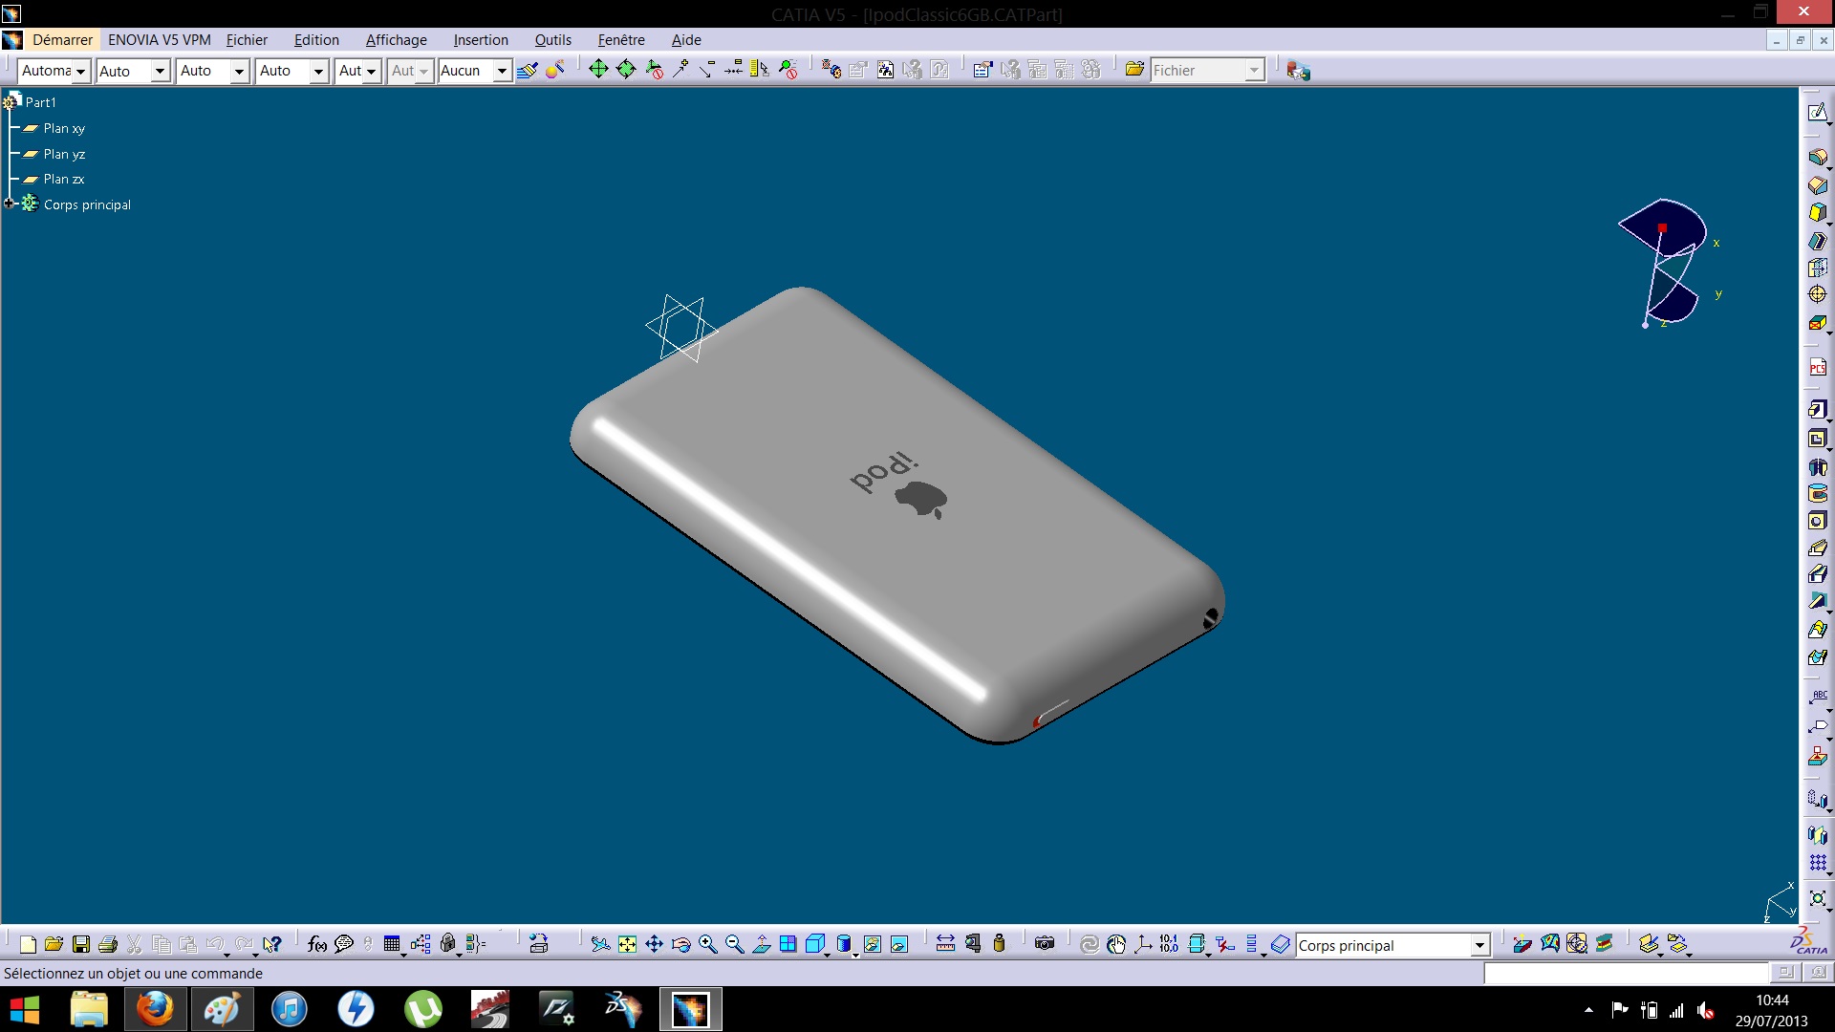Open the Corps principal body dropdown
The image size is (1835, 1032).
tap(1479, 946)
